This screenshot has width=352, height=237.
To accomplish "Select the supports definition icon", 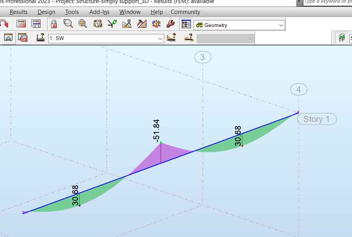I will coord(41,37).
